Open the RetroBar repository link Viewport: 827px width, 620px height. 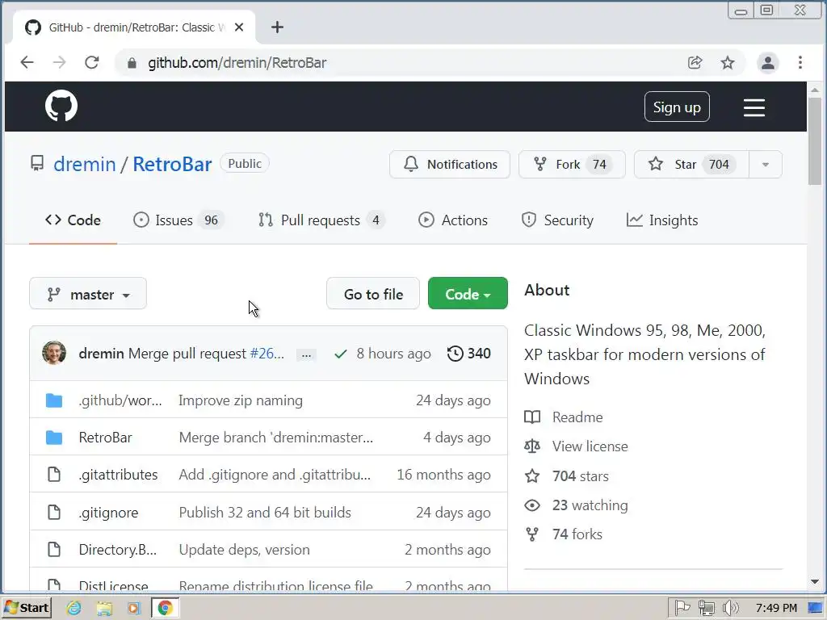pyautogui.click(x=172, y=164)
